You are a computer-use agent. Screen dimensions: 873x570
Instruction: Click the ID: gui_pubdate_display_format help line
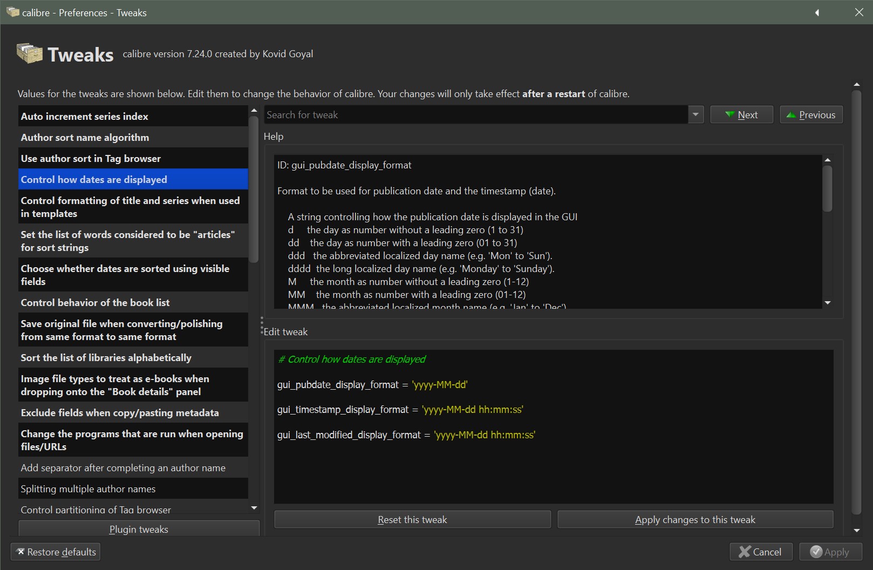[x=344, y=165]
